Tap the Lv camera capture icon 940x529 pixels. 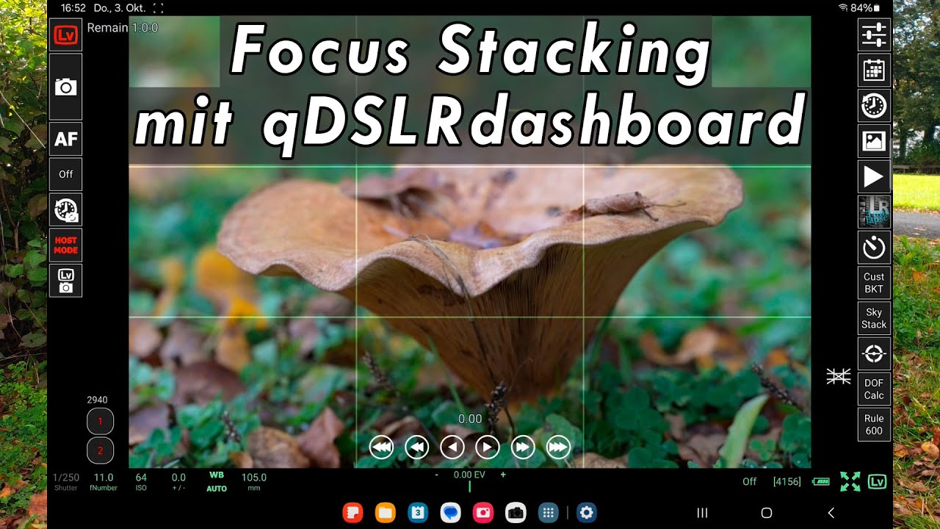click(65, 280)
